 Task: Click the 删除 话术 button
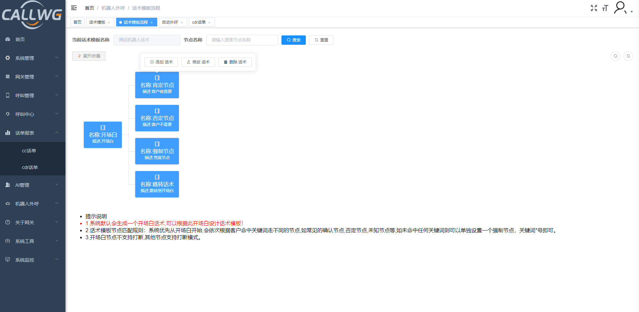235,62
